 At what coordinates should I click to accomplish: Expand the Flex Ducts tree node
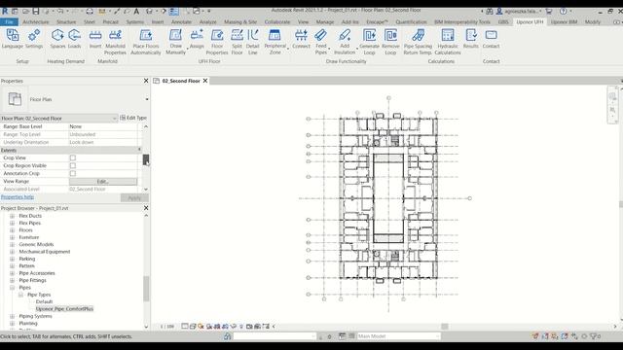(x=12, y=216)
